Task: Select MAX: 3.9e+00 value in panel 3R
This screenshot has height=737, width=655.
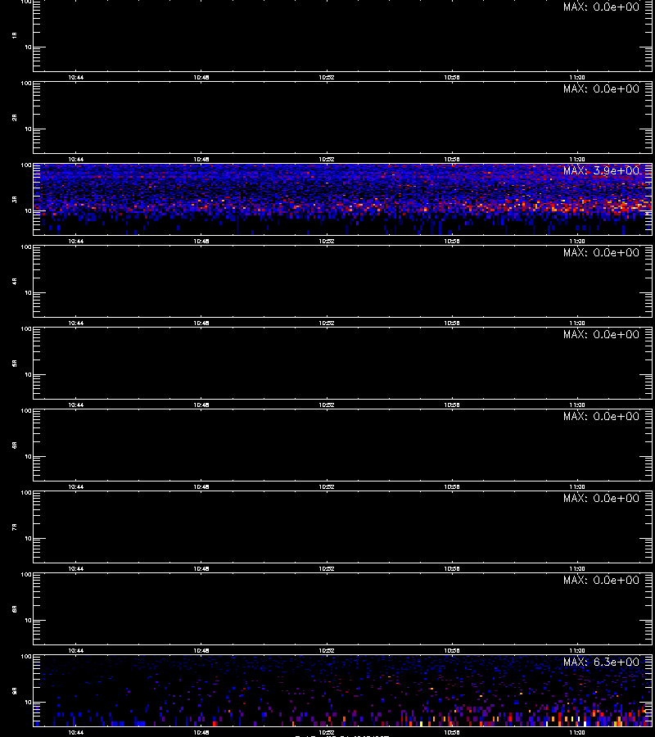Action: click(602, 170)
